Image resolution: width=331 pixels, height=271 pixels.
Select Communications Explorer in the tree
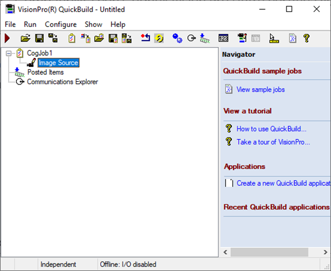coord(62,82)
